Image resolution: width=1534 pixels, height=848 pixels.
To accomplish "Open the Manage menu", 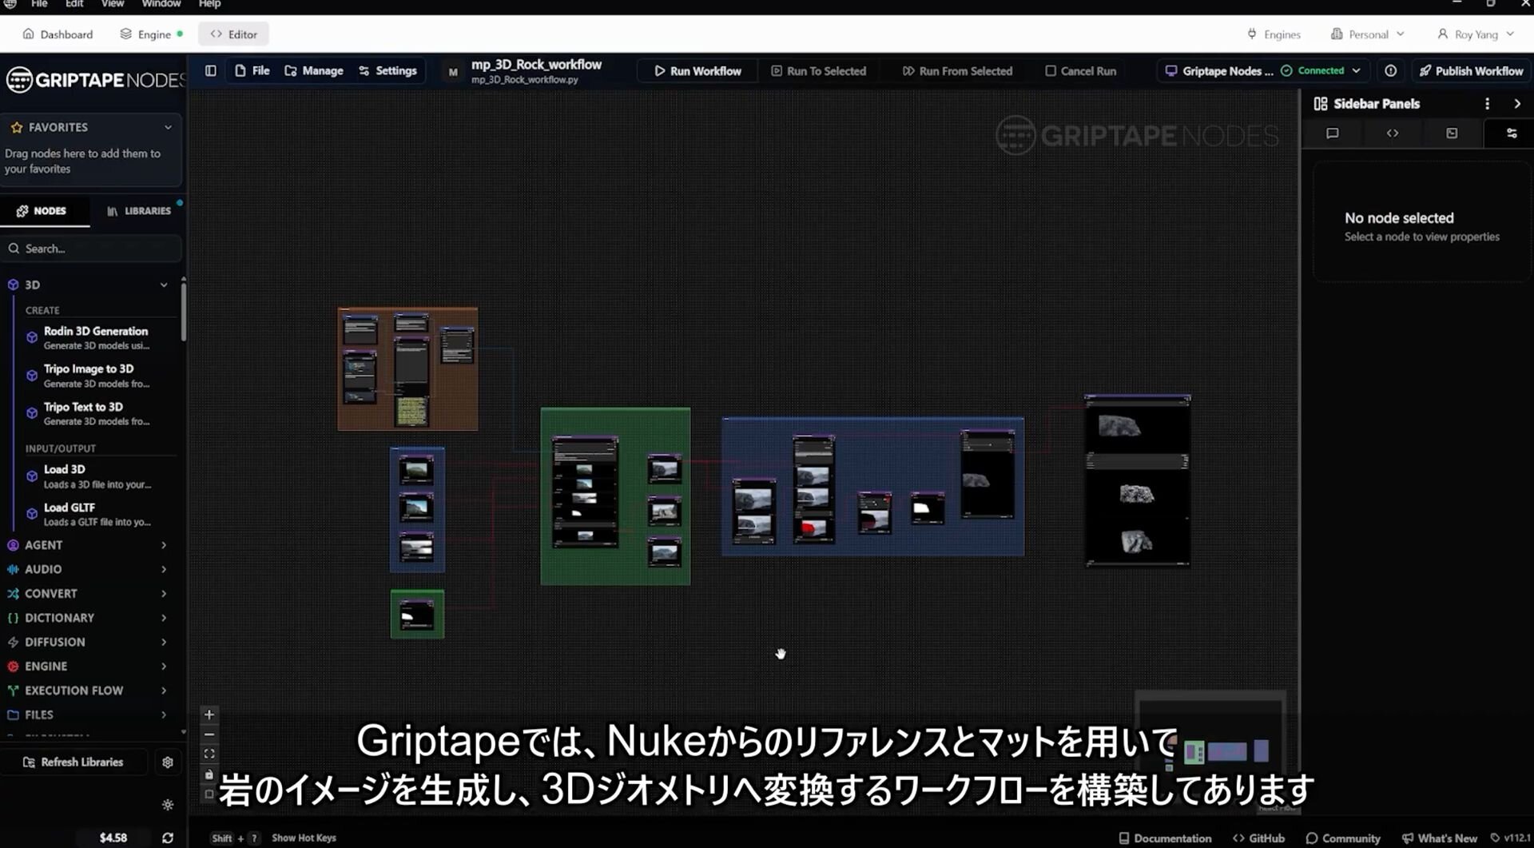I will [x=314, y=70].
